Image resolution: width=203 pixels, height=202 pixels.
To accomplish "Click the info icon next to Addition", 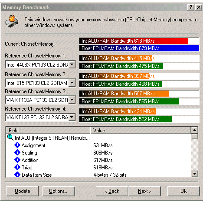I will 17,160.
